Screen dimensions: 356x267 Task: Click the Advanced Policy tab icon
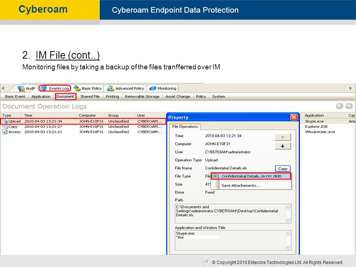click(x=111, y=88)
